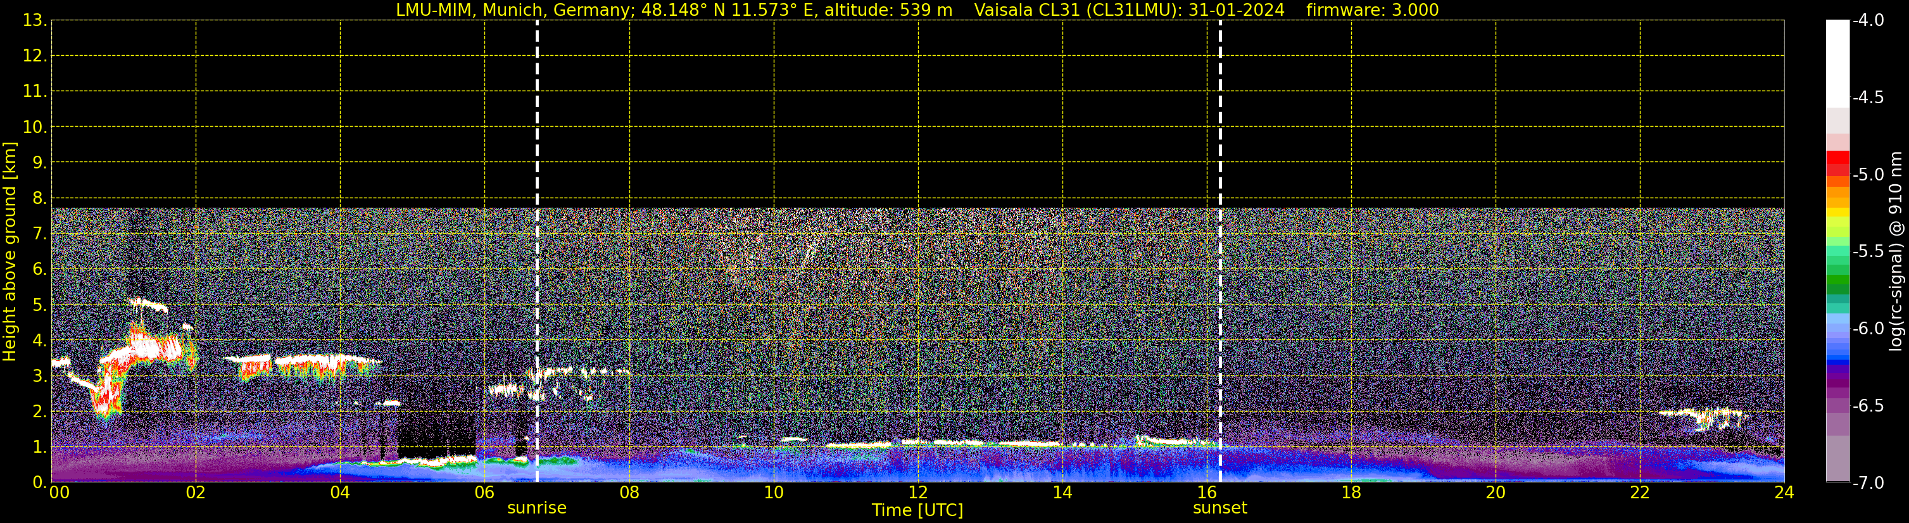The image size is (1909, 523).
Task: Select the "20" time axis tick label
Action: tap(1496, 493)
